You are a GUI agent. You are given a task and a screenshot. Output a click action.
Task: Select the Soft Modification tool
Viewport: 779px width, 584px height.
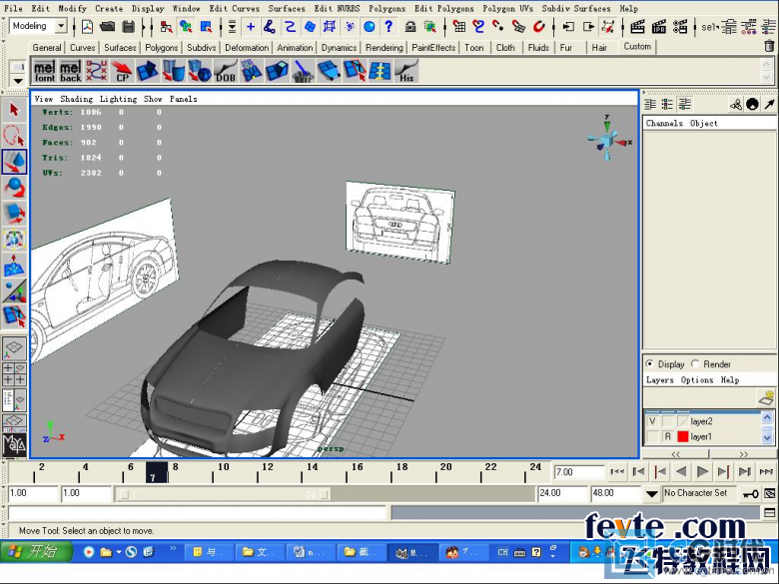tap(14, 265)
